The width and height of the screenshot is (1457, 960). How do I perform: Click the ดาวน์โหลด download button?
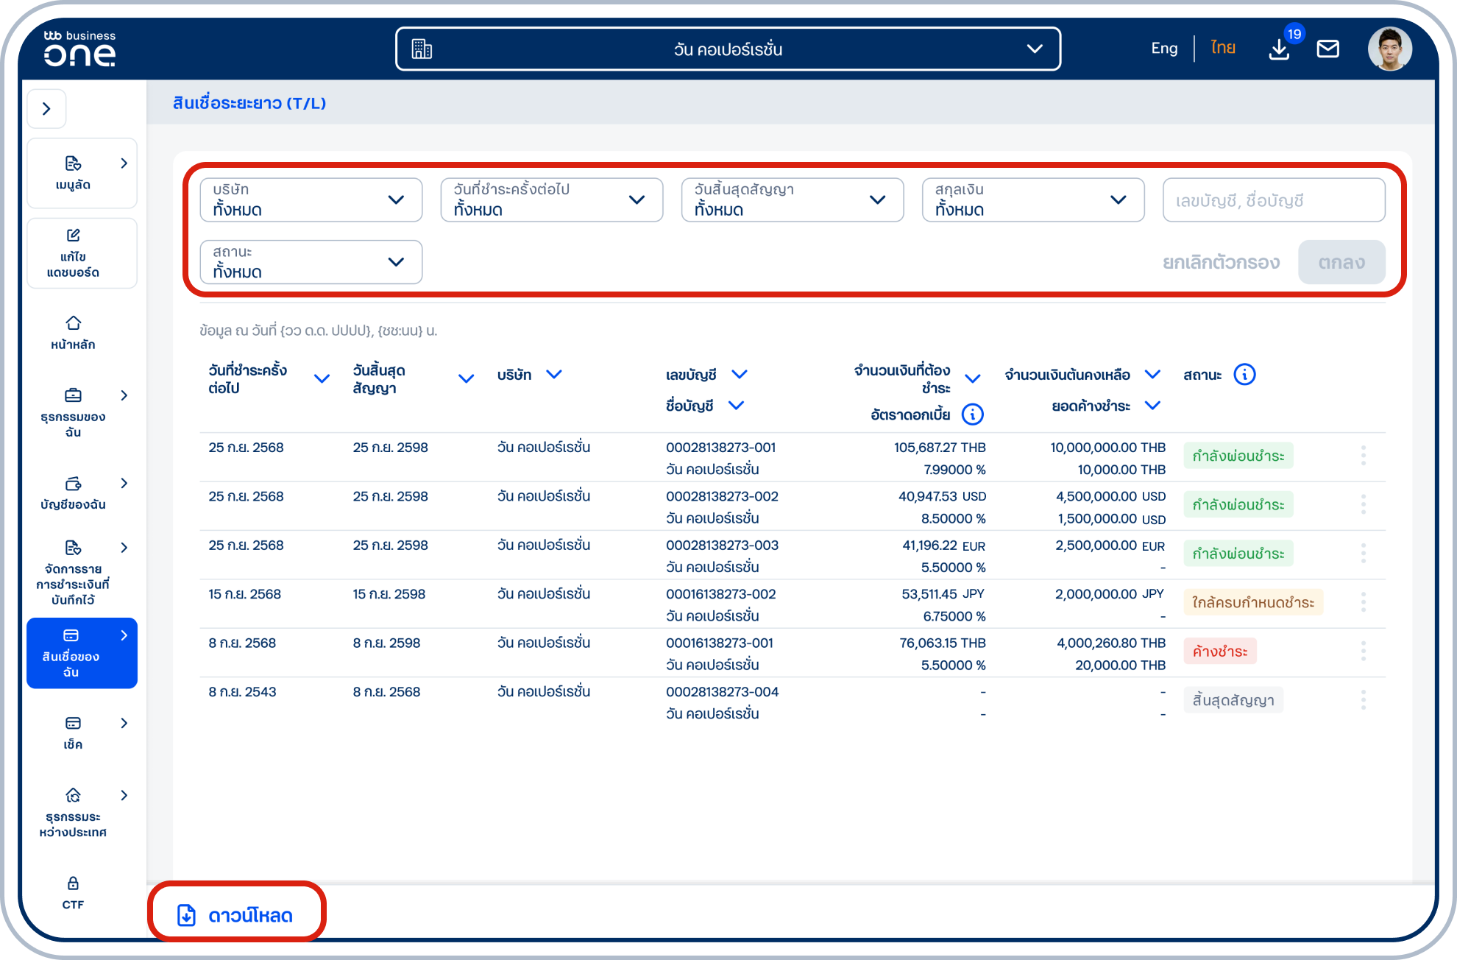tap(236, 914)
